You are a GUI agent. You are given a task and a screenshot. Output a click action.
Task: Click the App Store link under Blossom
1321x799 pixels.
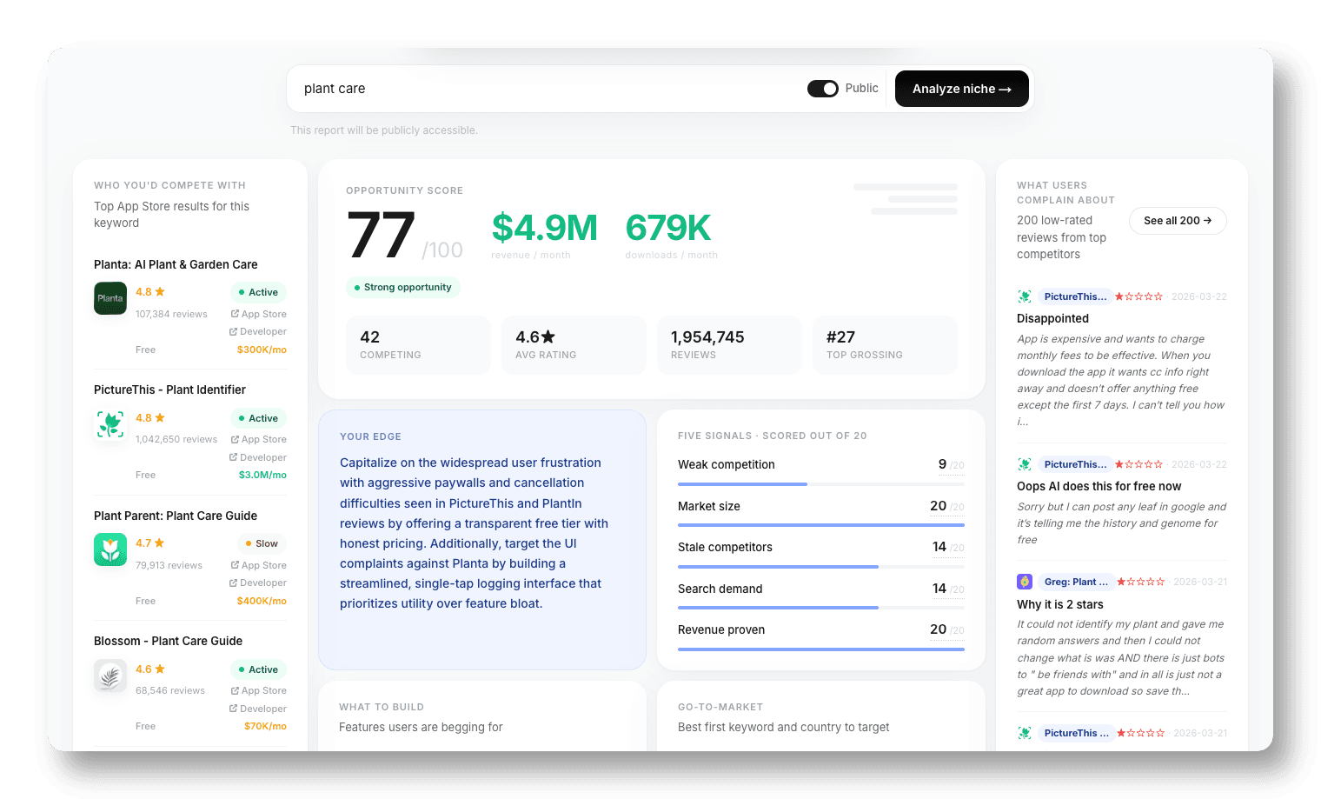pos(257,690)
